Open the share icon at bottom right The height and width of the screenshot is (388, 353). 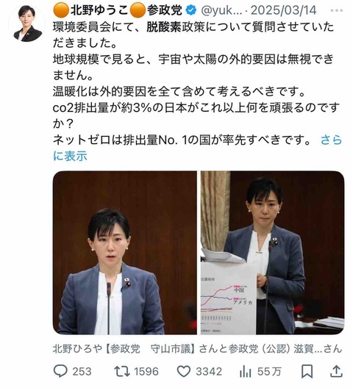click(x=336, y=371)
